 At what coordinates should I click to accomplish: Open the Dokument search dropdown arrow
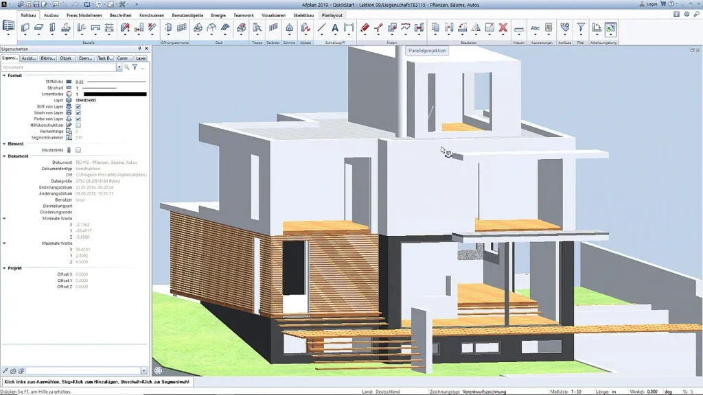(119, 67)
